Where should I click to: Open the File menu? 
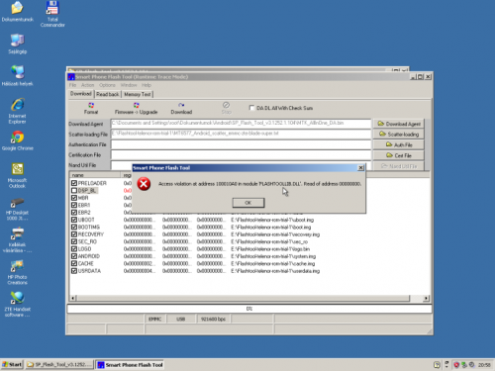[72, 85]
